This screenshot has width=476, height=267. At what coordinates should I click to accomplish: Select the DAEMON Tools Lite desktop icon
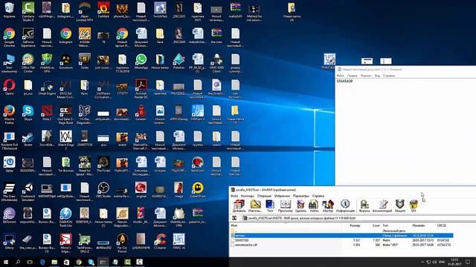66,217
